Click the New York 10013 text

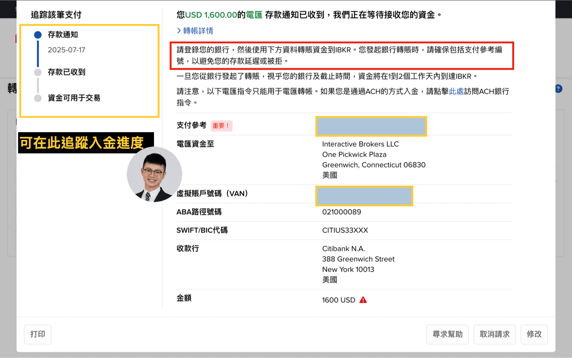tap(348, 269)
